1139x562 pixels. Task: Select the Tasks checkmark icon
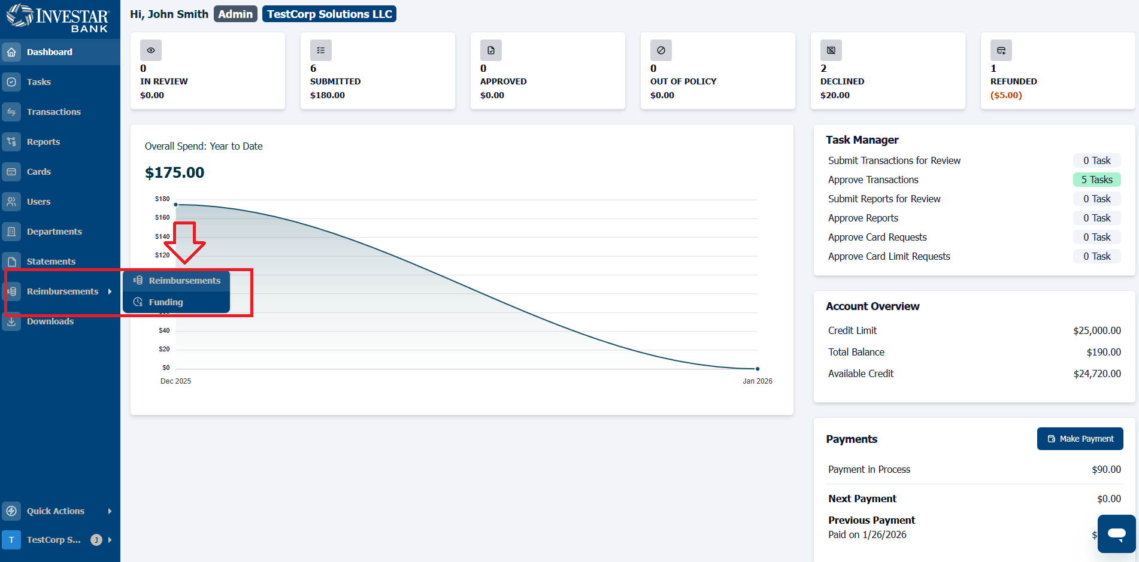(11, 82)
